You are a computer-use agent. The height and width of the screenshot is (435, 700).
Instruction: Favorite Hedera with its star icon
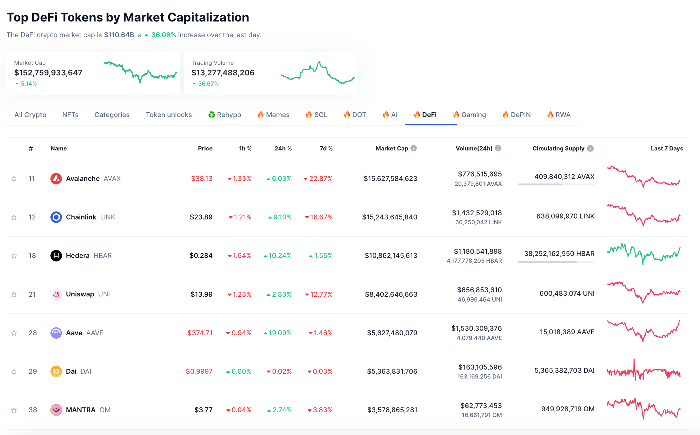point(14,256)
